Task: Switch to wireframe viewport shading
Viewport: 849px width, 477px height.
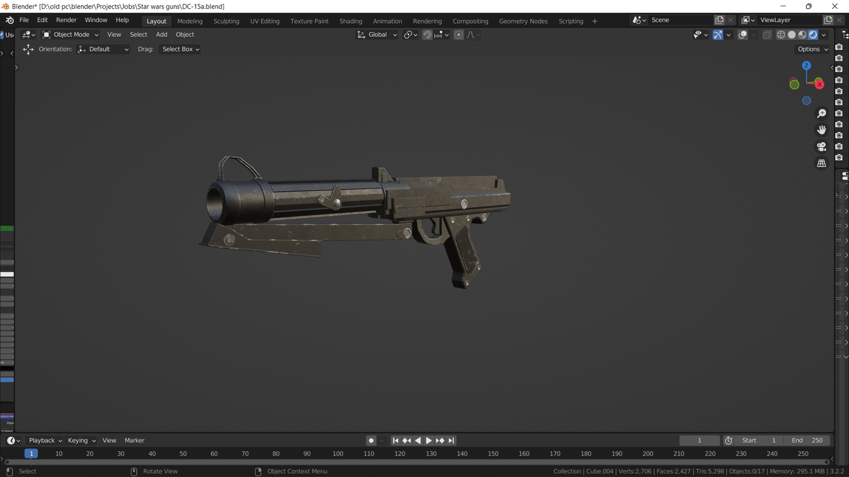Action: [781, 35]
